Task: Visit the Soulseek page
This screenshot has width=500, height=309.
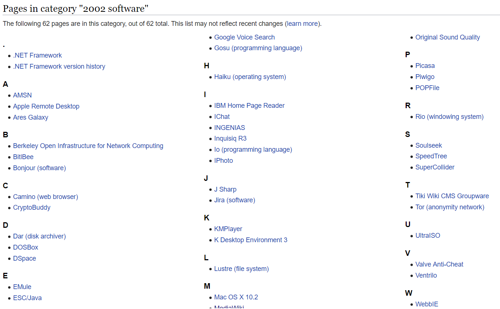Action: (429, 145)
